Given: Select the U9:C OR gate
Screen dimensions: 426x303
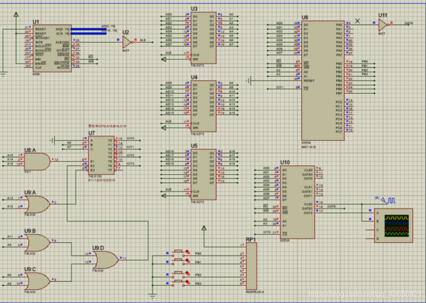Looking at the screenshot, I should [38, 281].
